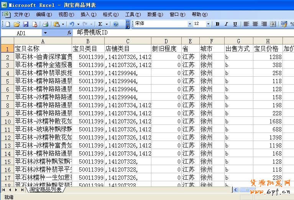Switch to 淘宝商品列表 sheet tab

pos(46,190)
